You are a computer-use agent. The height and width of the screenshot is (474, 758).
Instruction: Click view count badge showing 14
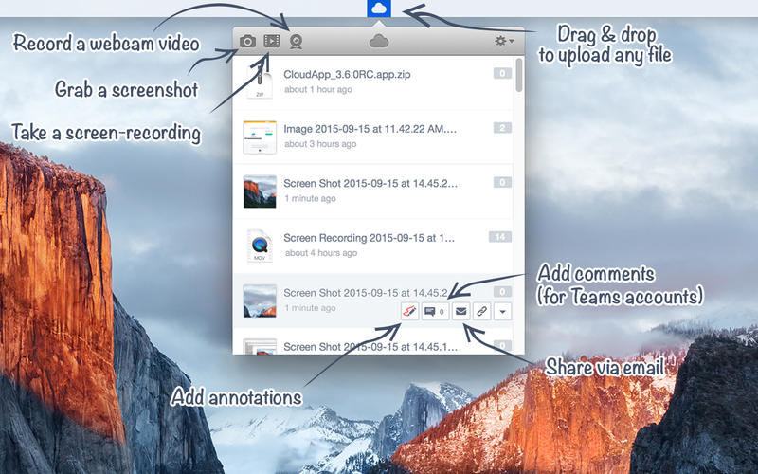pos(499,237)
